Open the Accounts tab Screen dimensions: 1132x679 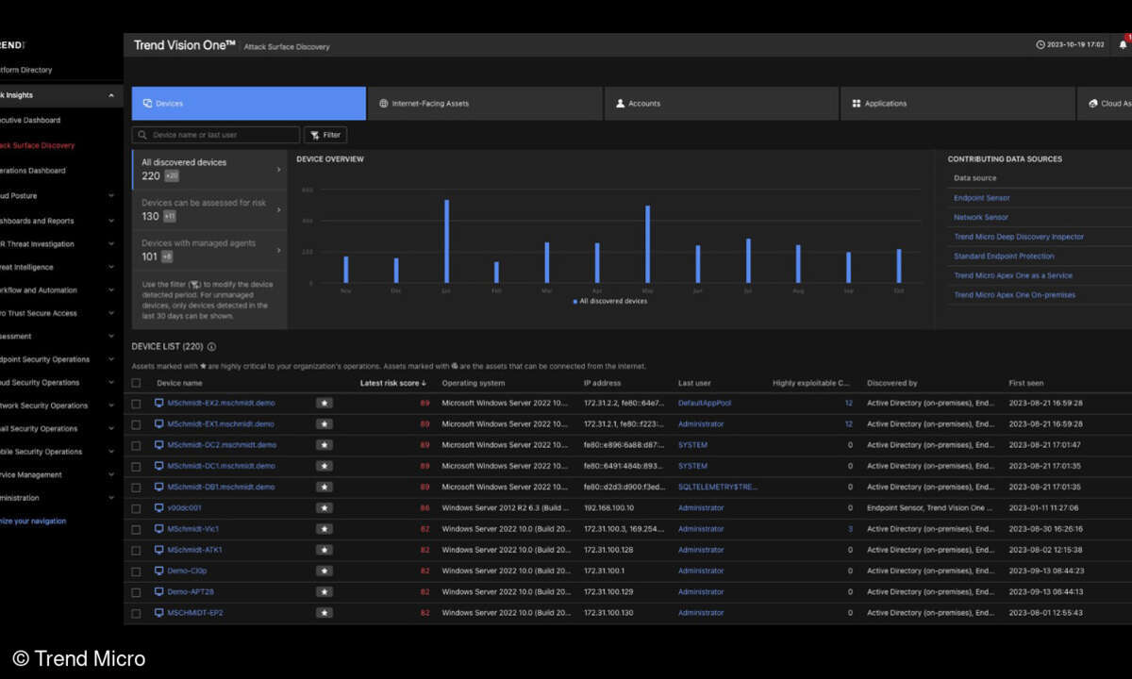[x=722, y=104]
